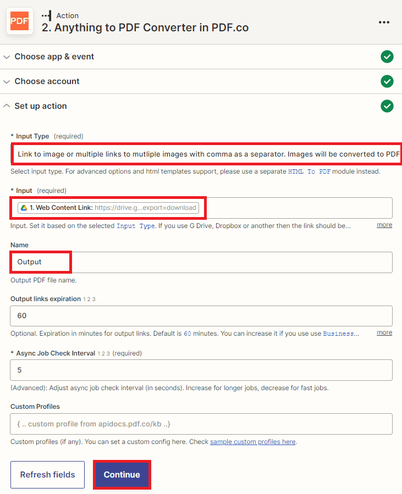402x494 pixels.
Task: Collapse the Set up action section
Action: (7, 106)
